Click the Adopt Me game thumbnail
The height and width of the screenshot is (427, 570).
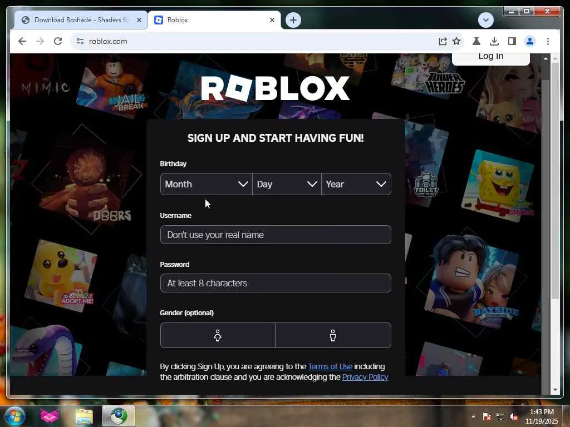click(60, 275)
